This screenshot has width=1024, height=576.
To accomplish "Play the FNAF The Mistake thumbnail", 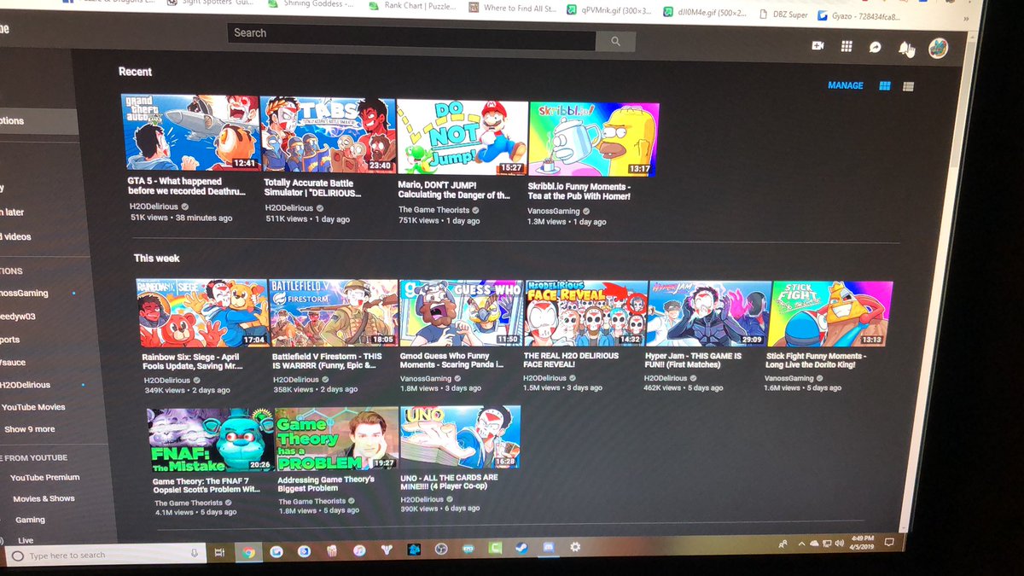I will (211, 439).
